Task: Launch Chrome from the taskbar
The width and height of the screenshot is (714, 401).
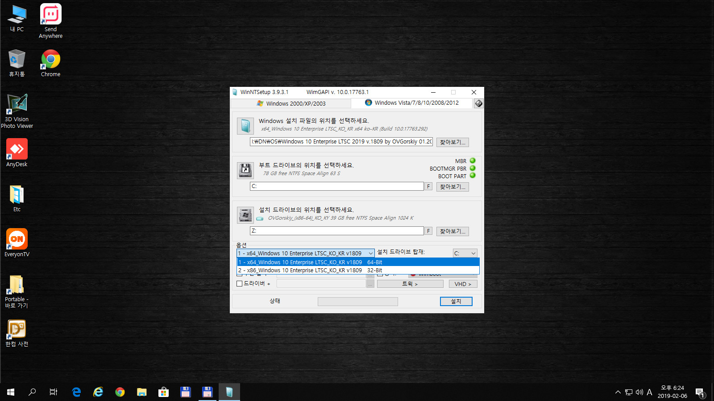Action: click(120, 392)
